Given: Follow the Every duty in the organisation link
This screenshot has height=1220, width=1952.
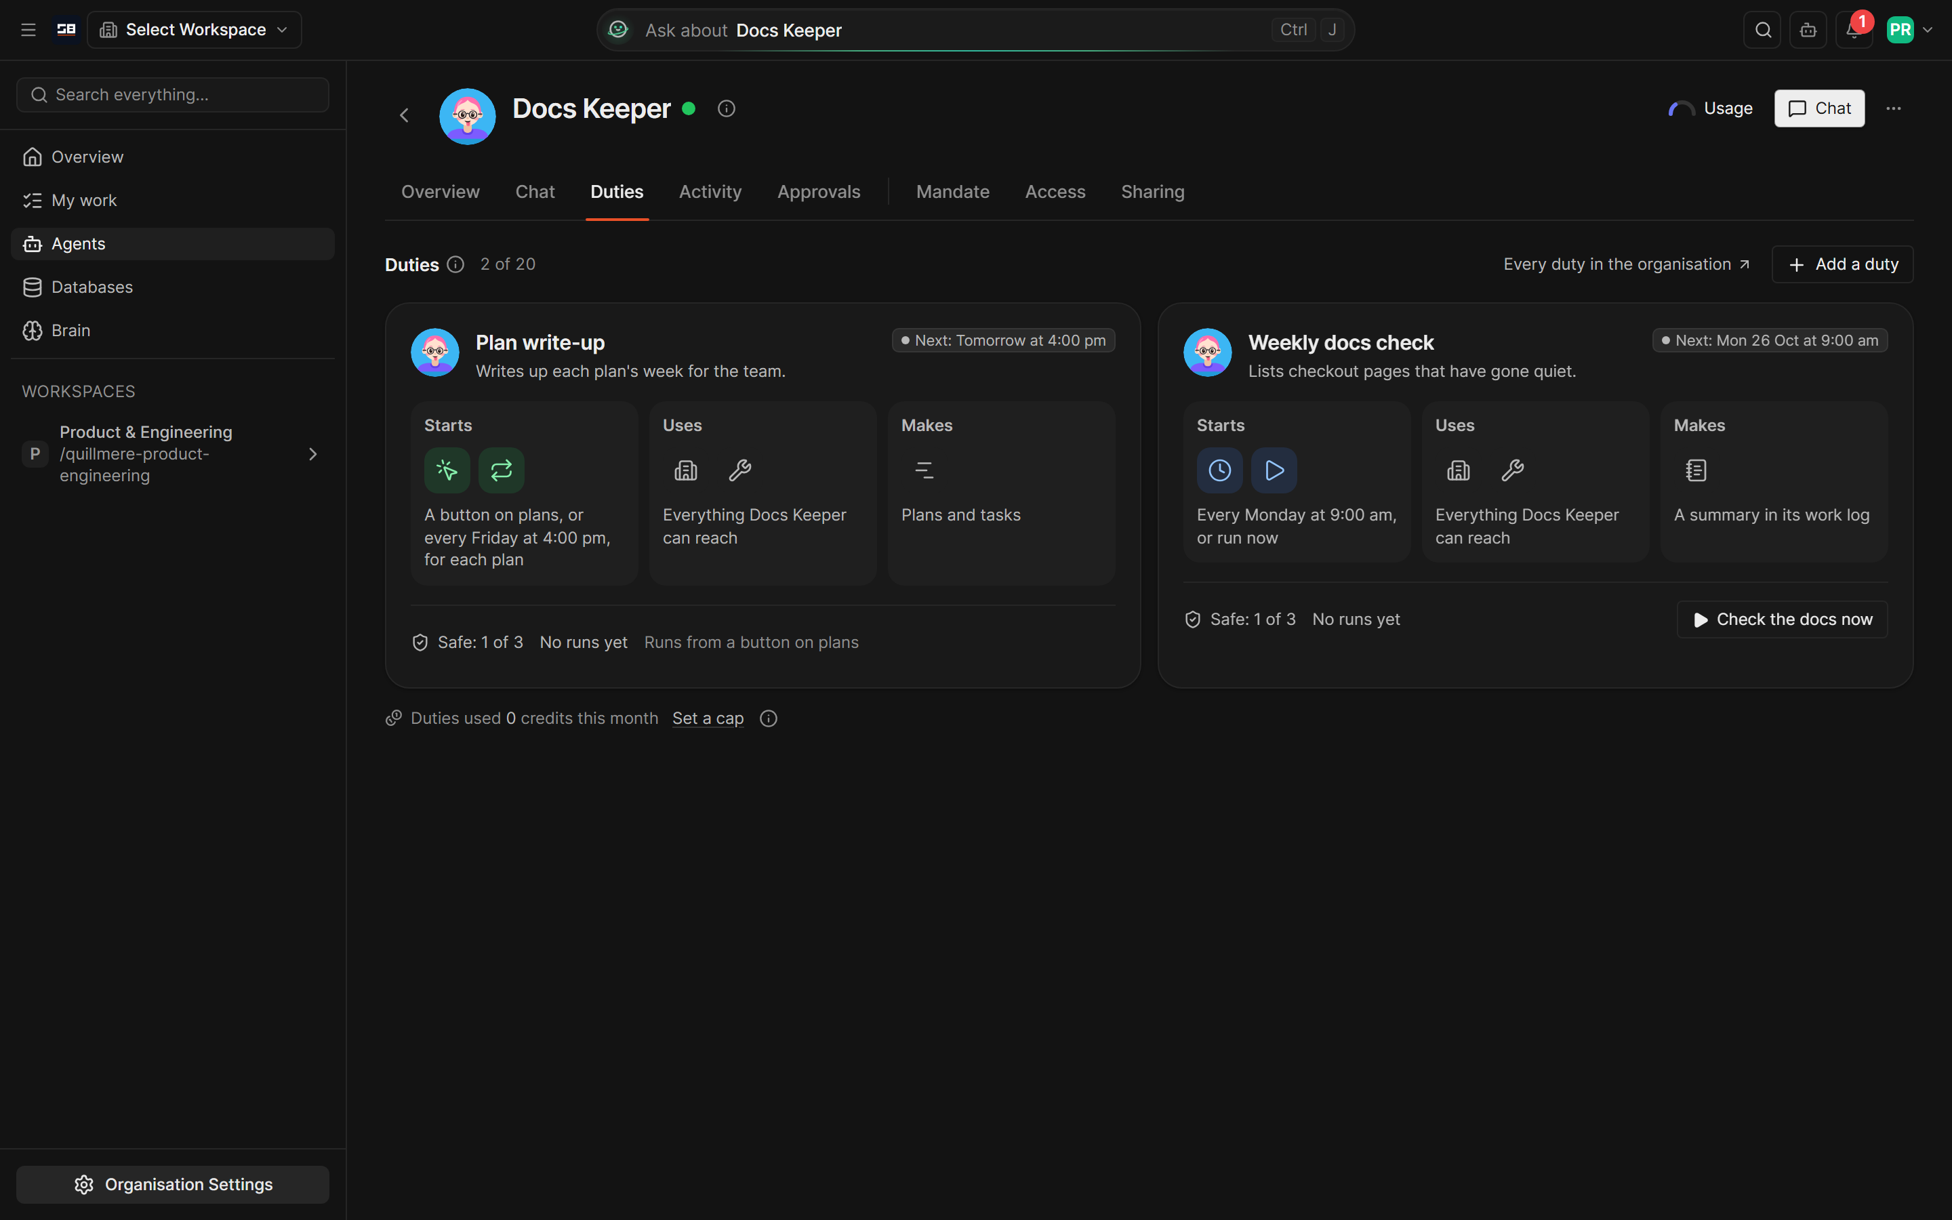Looking at the screenshot, I should [1626, 264].
